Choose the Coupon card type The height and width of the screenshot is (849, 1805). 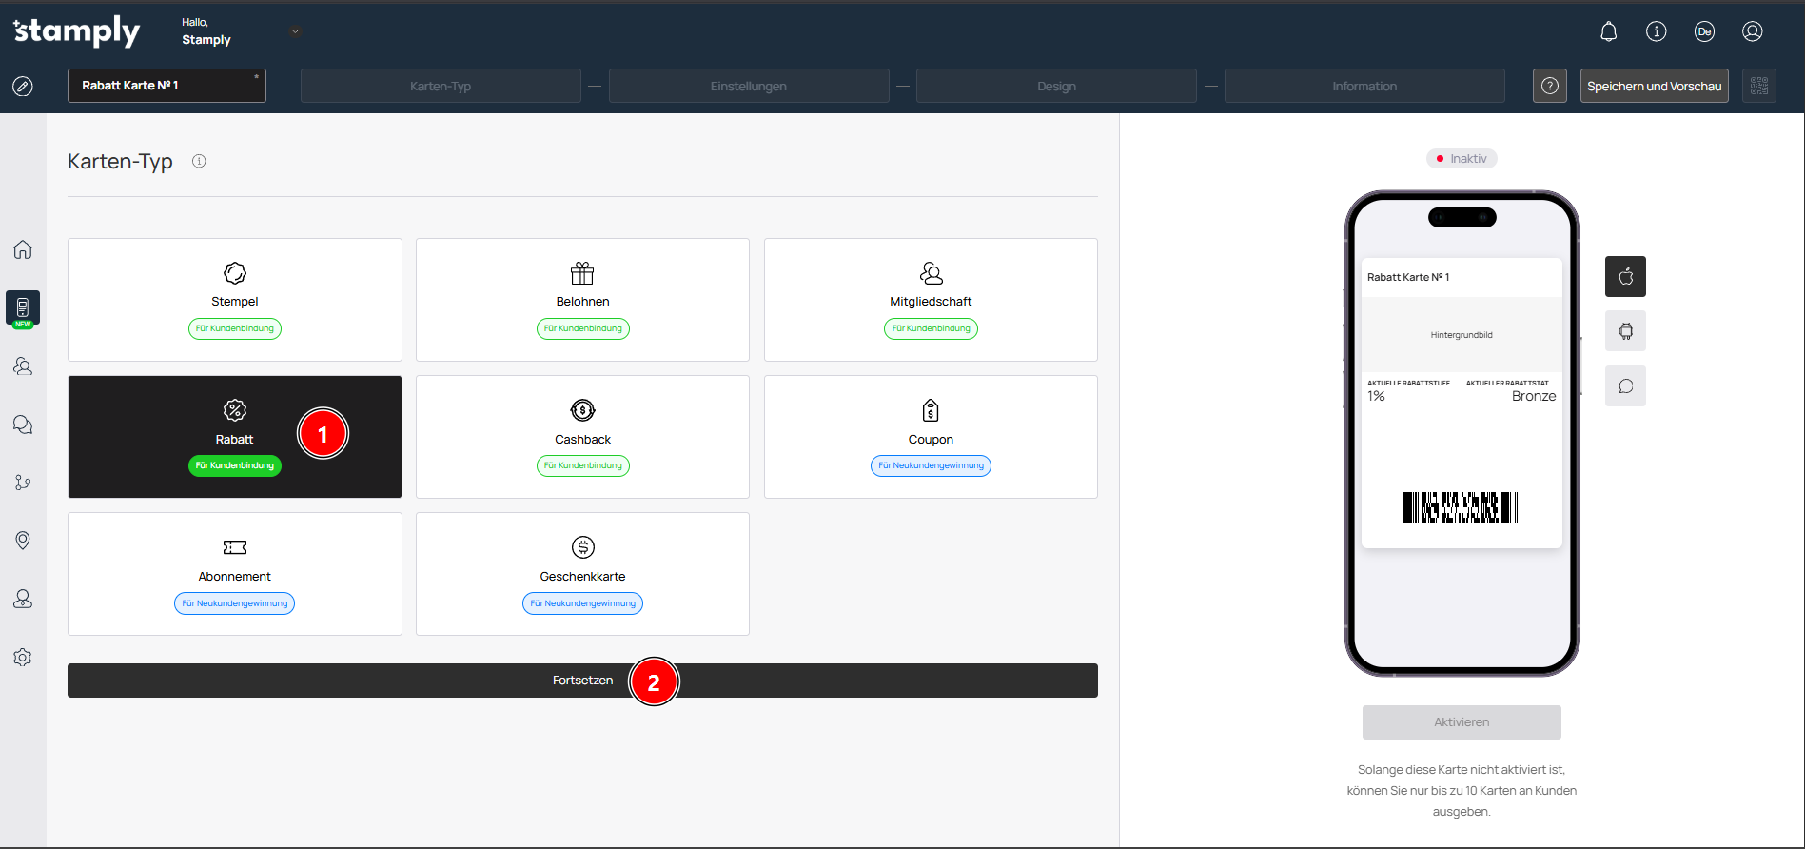point(930,437)
